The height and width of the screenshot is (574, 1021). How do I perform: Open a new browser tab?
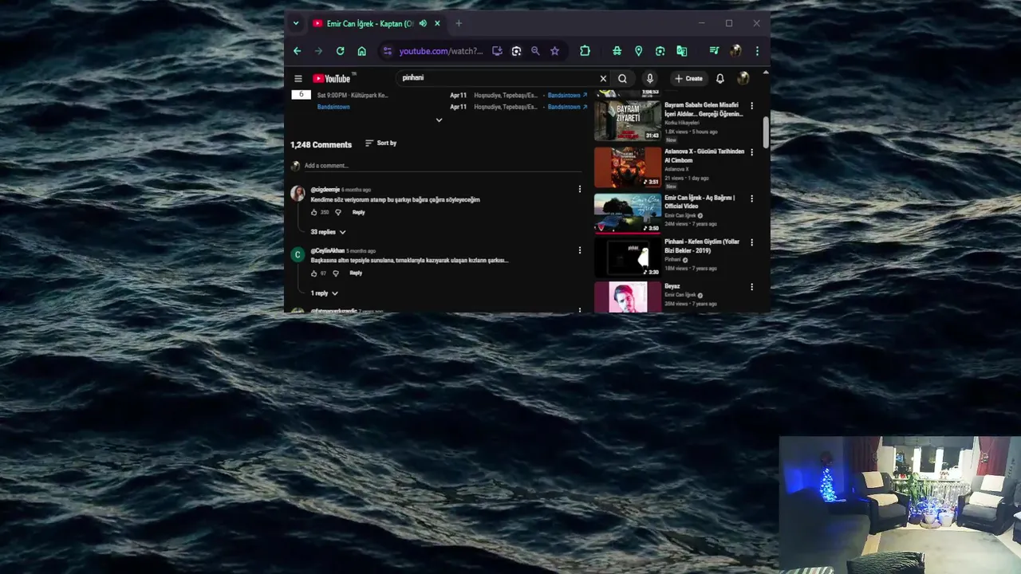pos(459,23)
